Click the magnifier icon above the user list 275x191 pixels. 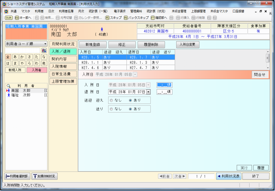pyautogui.click(x=8, y=85)
